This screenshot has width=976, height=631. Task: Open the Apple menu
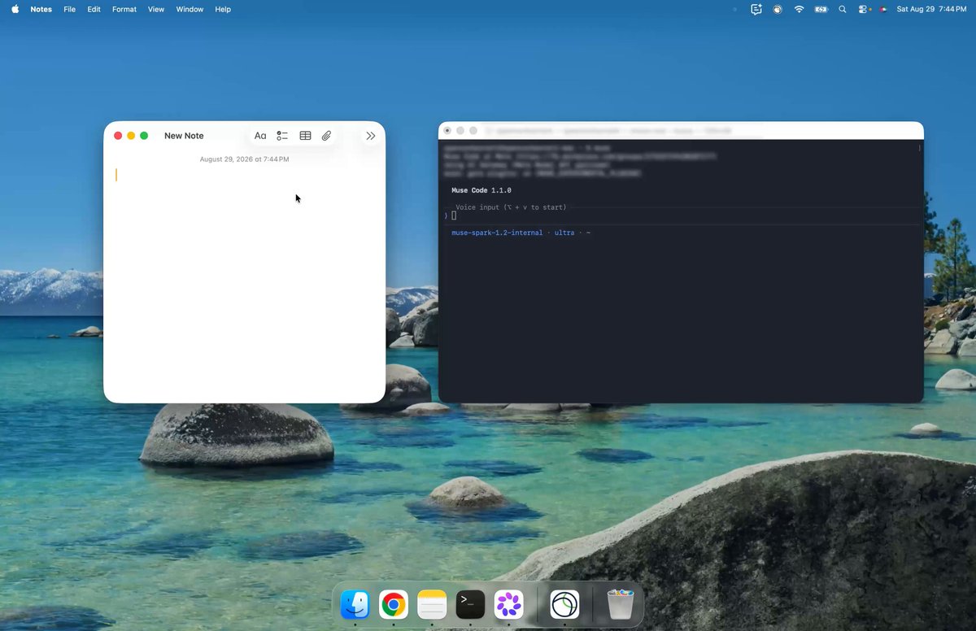click(x=15, y=9)
